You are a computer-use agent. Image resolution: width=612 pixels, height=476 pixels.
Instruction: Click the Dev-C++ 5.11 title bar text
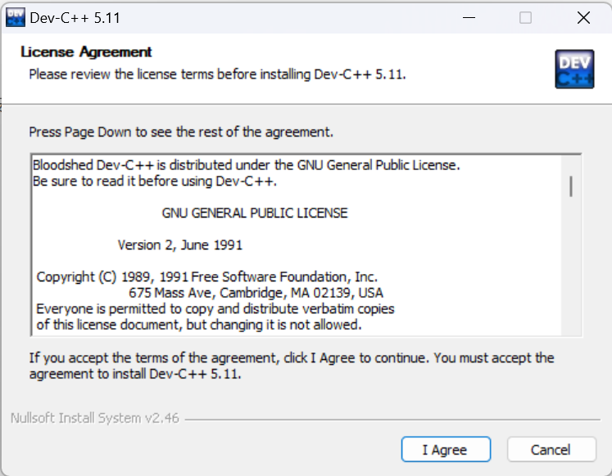click(75, 18)
